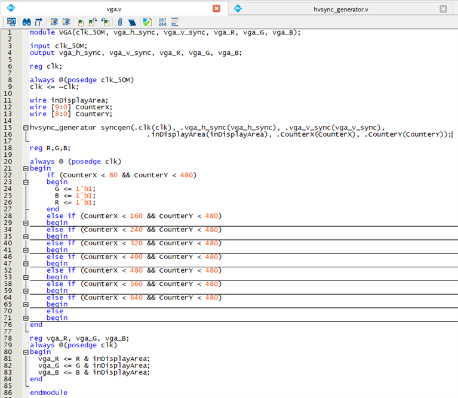Close the vga.v tab
This screenshot has height=398, width=458.
[x=216, y=9]
